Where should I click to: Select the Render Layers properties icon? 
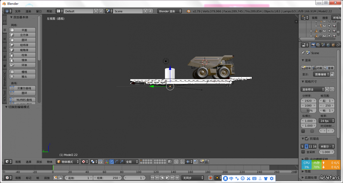pos(318,45)
